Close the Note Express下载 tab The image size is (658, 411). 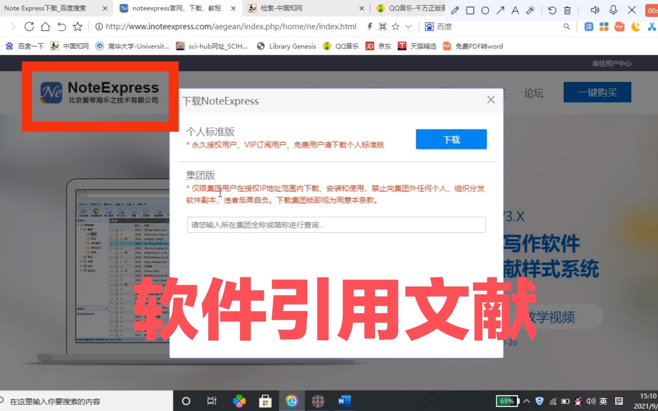pyautogui.click(x=105, y=8)
